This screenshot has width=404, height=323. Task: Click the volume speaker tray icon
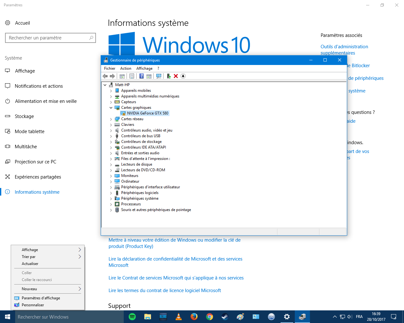tap(350, 317)
